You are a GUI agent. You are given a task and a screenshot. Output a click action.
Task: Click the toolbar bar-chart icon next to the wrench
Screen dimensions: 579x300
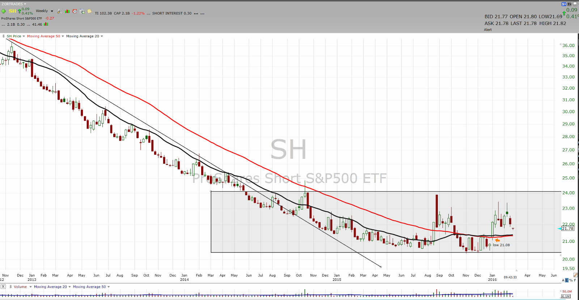67,11
